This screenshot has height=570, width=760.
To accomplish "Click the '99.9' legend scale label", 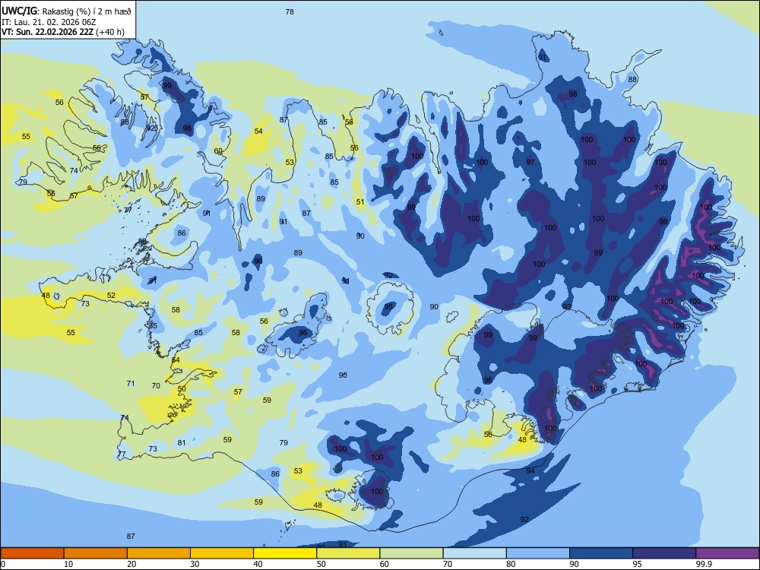I will pyautogui.click(x=703, y=564).
